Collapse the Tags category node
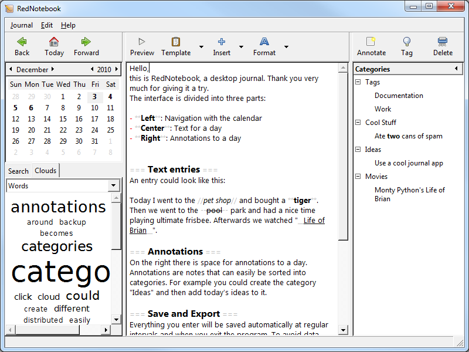This screenshot has height=352, width=469. click(x=358, y=82)
